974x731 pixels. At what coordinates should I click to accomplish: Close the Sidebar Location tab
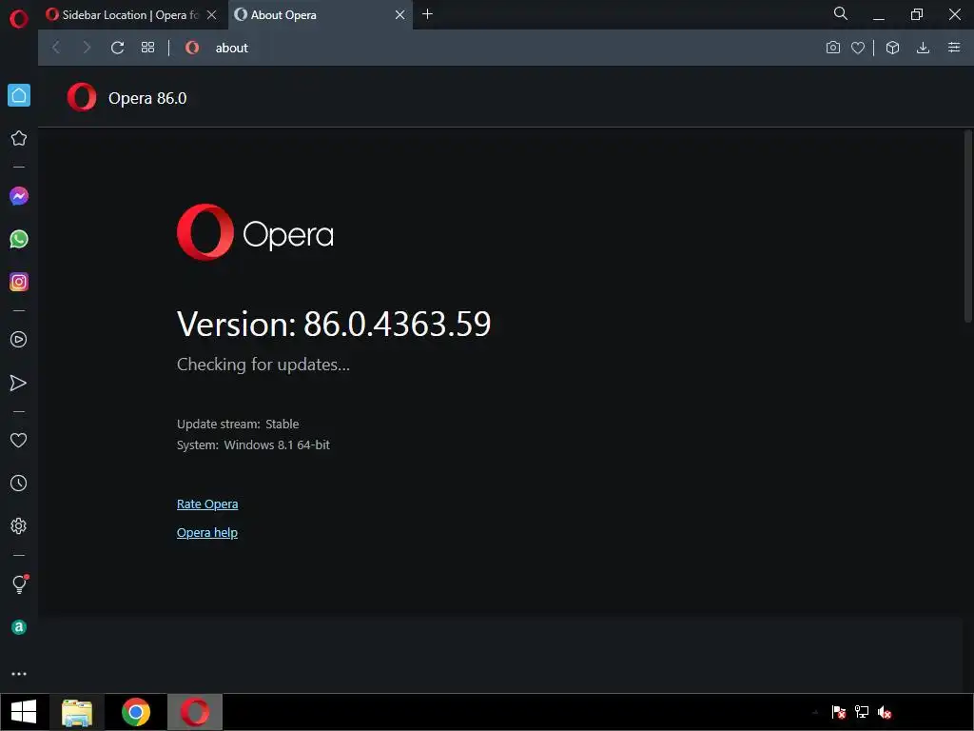point(212,15)
